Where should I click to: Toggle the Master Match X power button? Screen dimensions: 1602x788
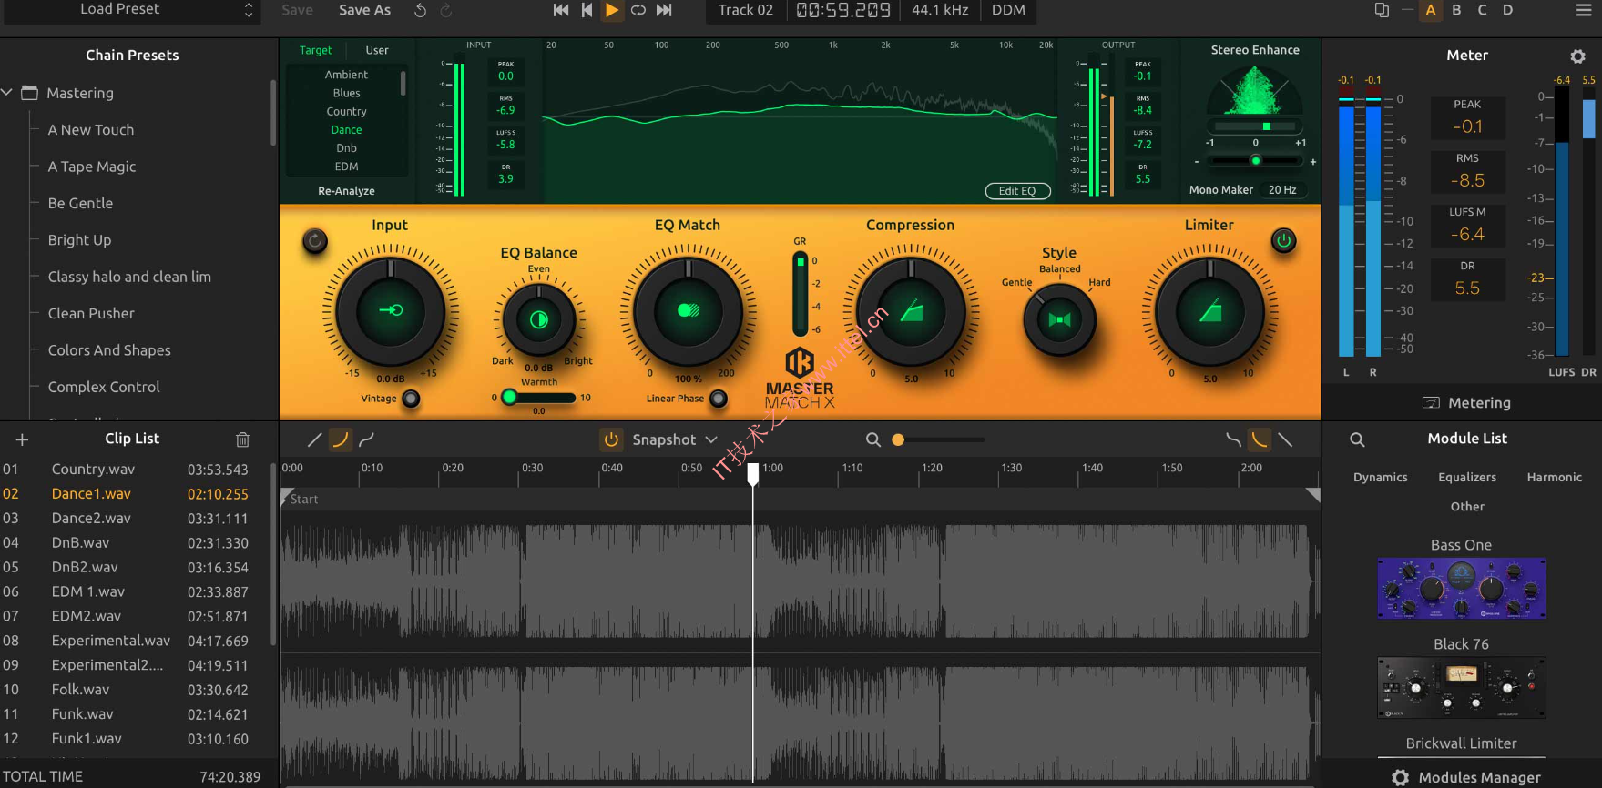click(x=1283, y=241)
